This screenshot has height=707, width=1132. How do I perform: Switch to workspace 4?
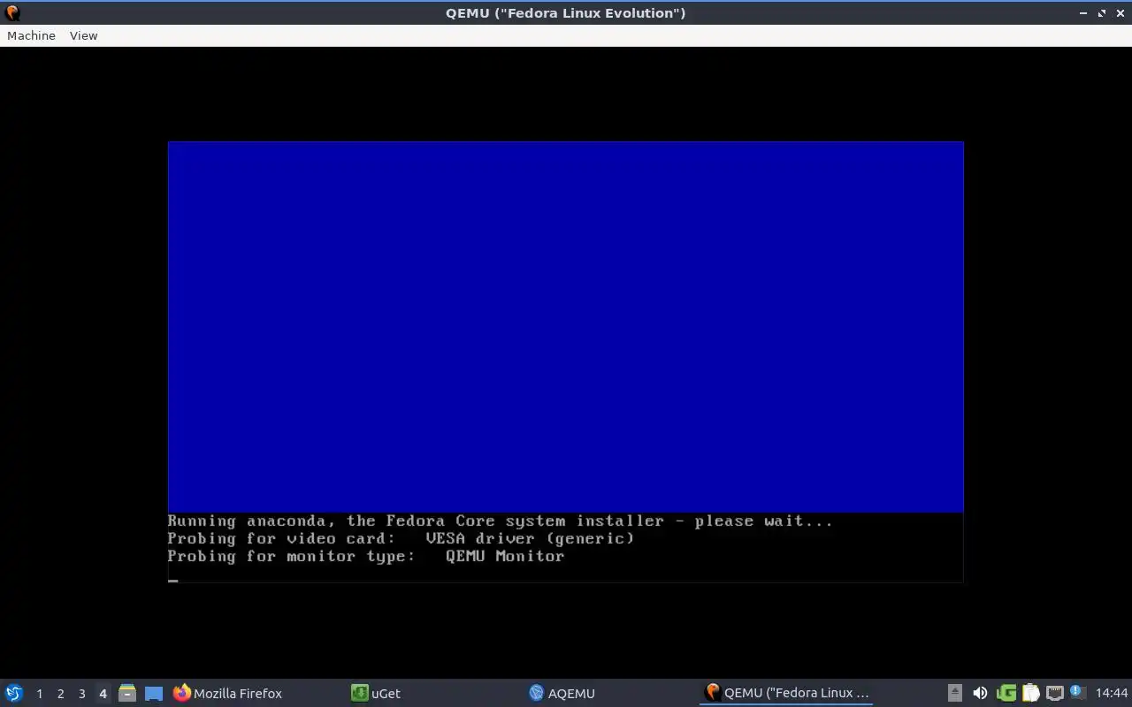coord(103,693)
